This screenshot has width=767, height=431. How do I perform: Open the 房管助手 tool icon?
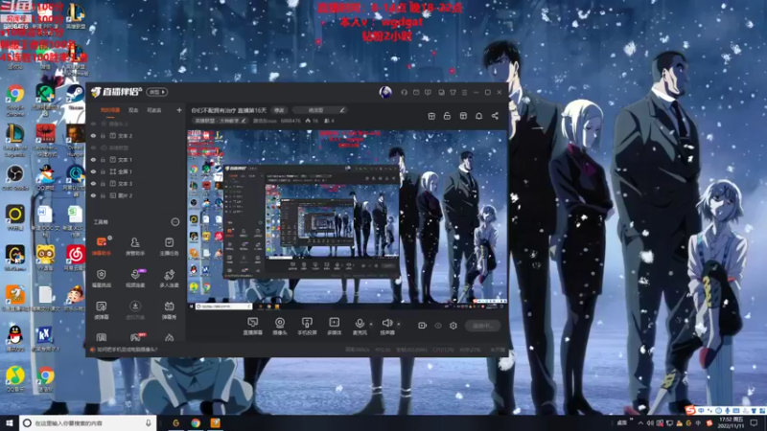pyautogui.click(x=135, y=246)
